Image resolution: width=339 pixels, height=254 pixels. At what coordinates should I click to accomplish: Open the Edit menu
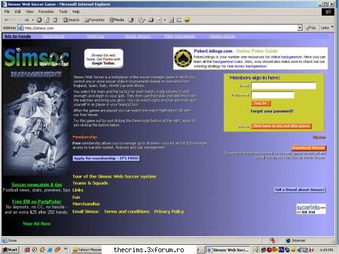click(x=18, y=12)
